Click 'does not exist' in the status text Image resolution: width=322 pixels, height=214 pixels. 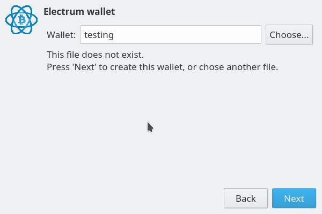pos(113,55)
